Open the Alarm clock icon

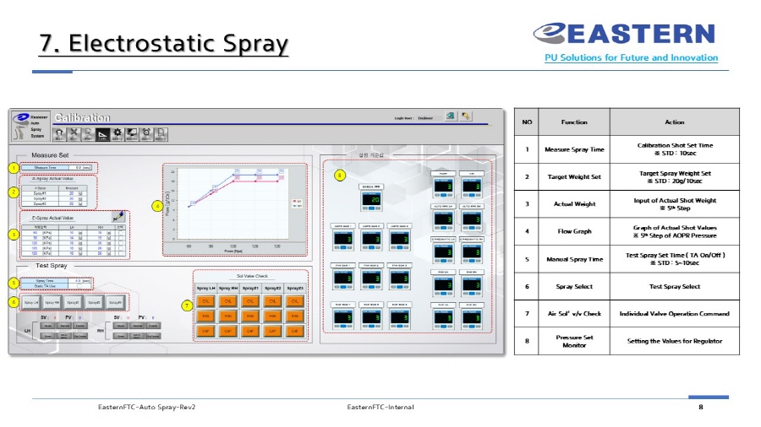point(146,134)
